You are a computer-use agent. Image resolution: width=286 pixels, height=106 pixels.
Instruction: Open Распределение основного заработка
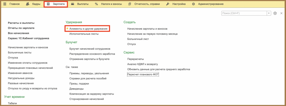[92, 54]
